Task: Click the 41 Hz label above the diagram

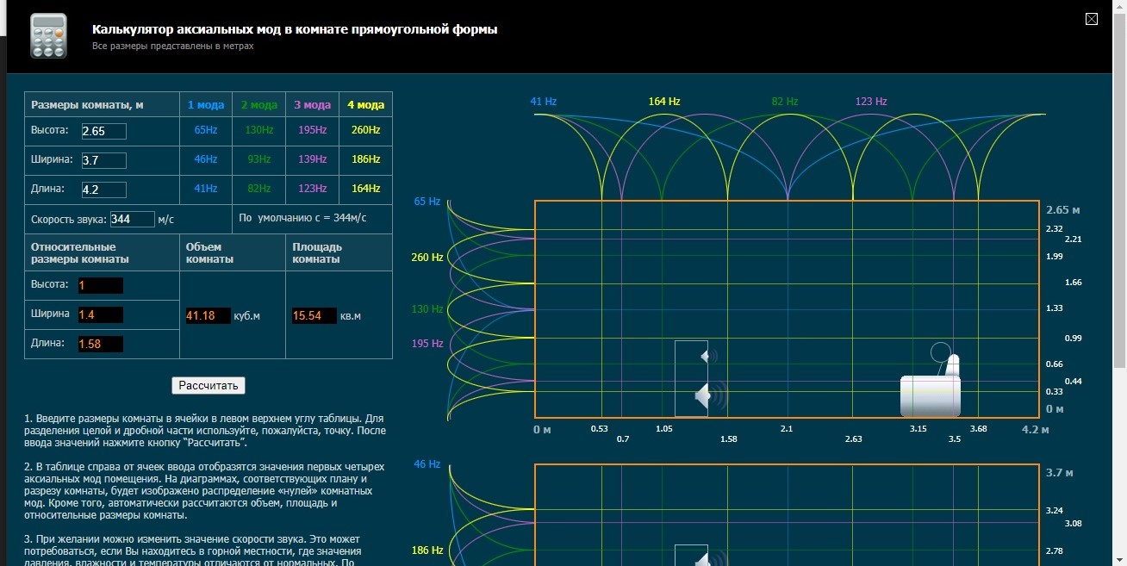Action: (x=544, y=102)
